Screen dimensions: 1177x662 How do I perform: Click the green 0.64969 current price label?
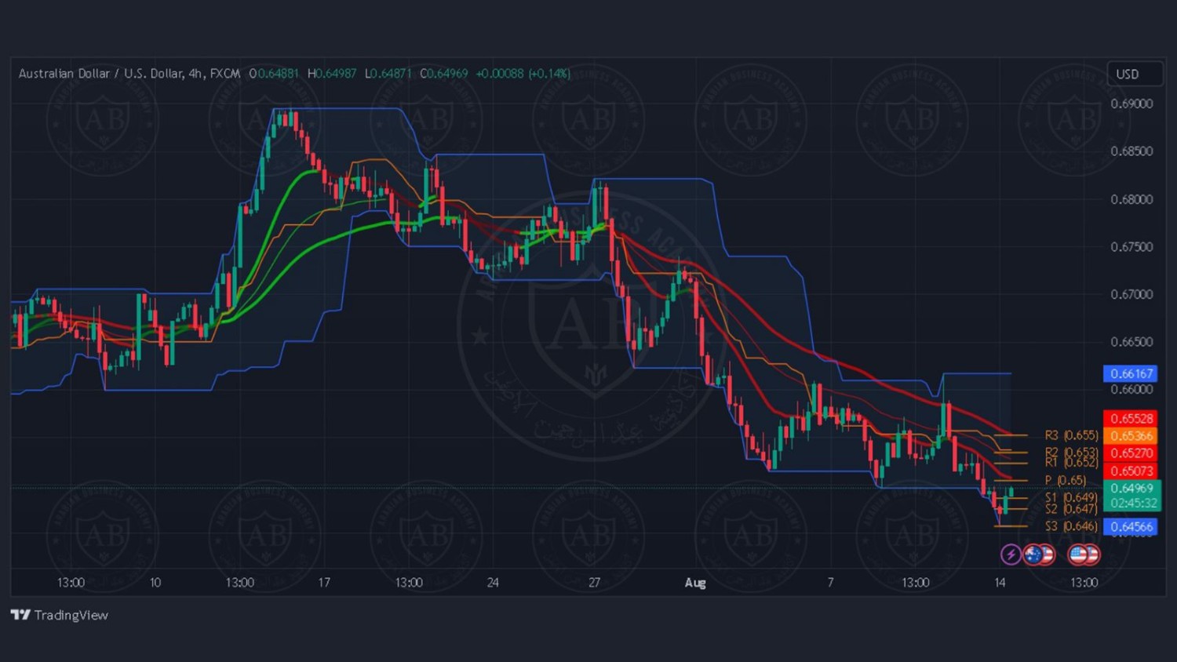tap(1131, 488)
